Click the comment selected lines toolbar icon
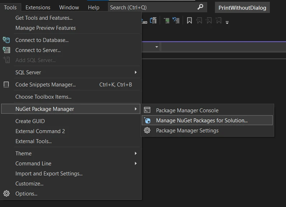The height and width of the screenshot is (207, 286). pos(167,21)
